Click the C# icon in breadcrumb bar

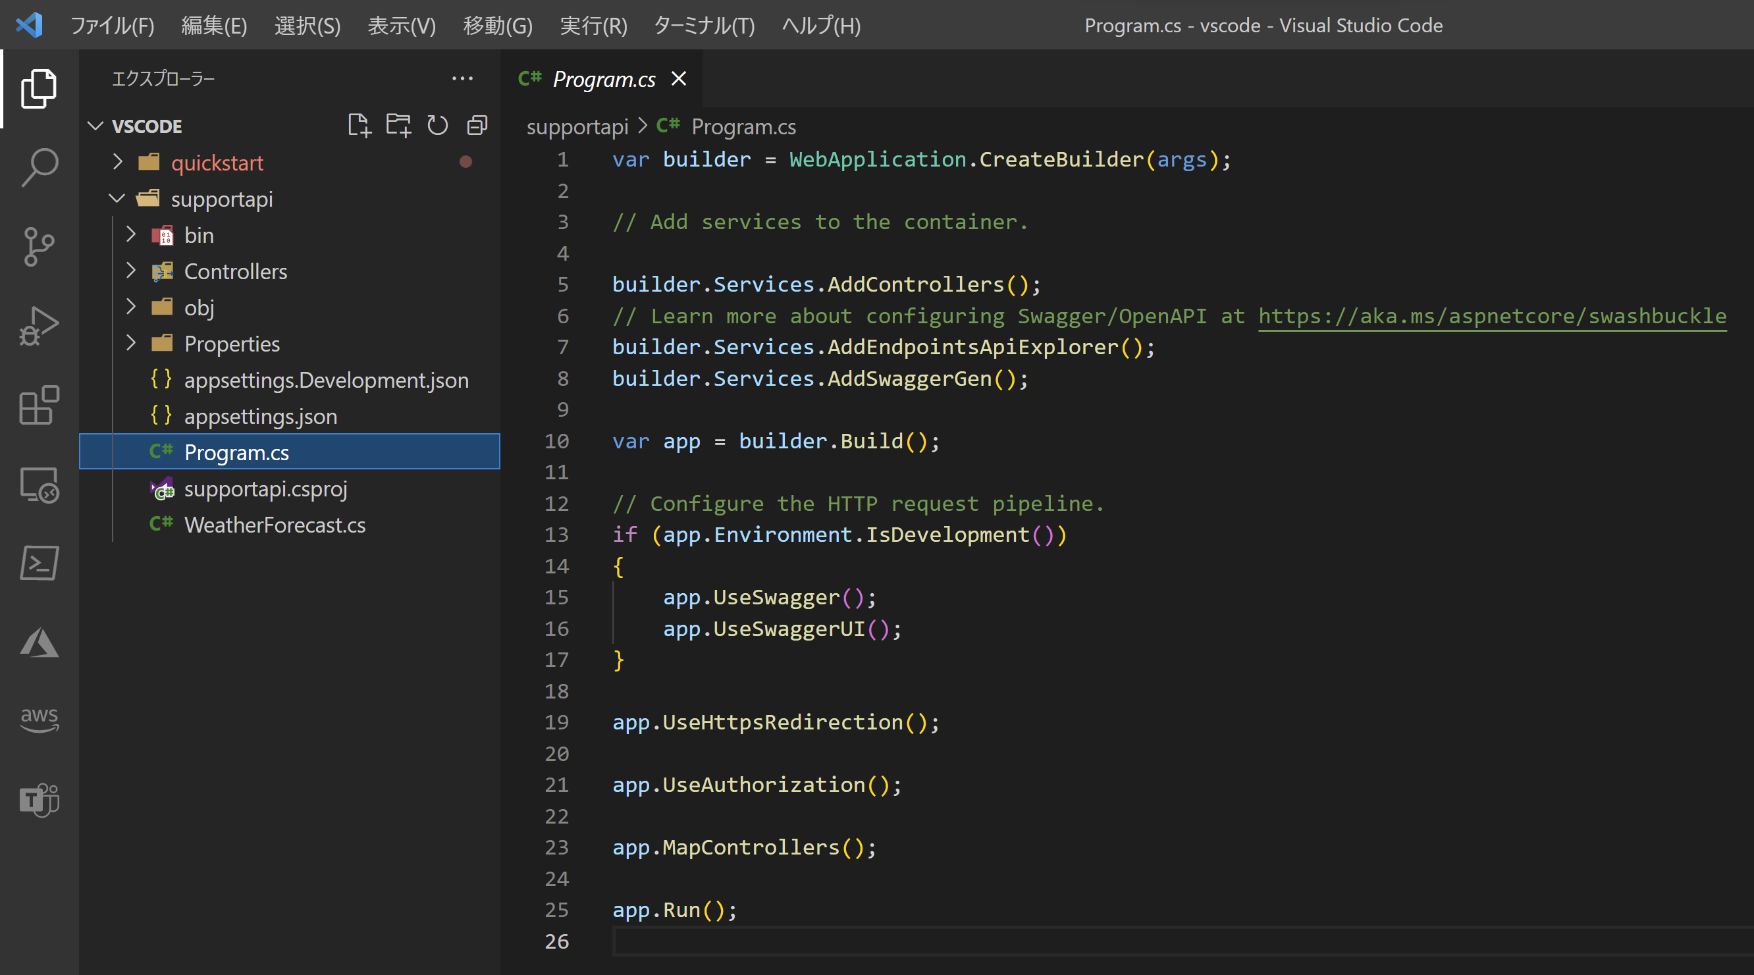tap(668, 125)
